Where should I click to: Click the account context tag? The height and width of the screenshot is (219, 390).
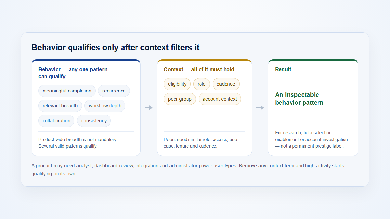point(220,99)
